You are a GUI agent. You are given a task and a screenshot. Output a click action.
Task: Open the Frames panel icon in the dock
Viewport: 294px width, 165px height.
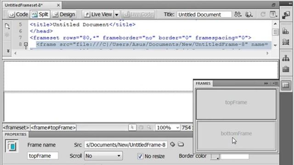click(x=286, y=85)
